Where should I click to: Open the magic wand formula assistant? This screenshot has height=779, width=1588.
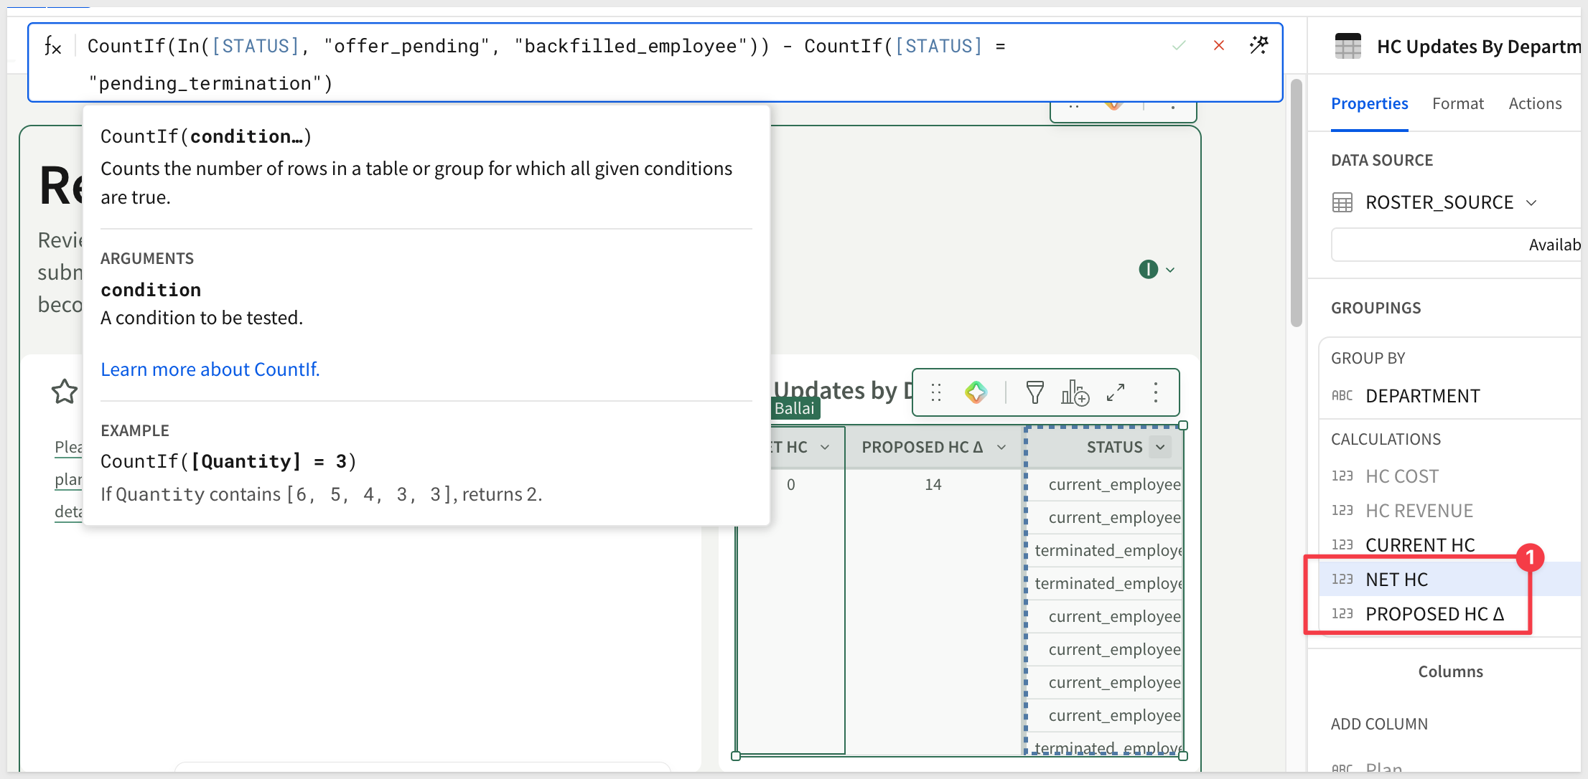point(1259,46)
